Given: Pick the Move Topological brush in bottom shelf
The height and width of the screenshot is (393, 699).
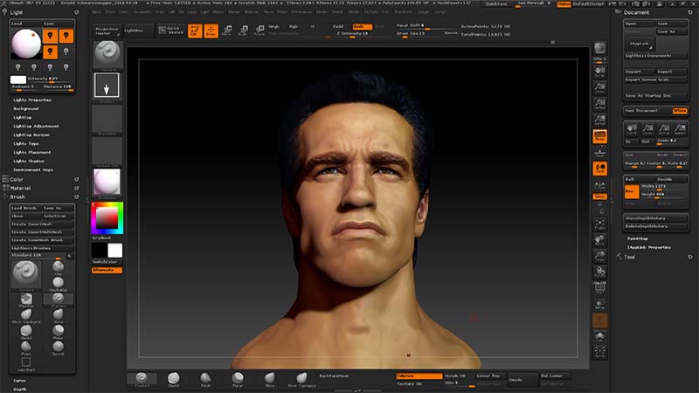Looking at the screenshot, I should click(301, 379).
